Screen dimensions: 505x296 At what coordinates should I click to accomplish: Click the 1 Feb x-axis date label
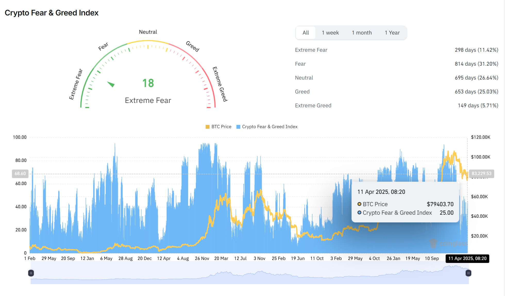click(30, 258)
